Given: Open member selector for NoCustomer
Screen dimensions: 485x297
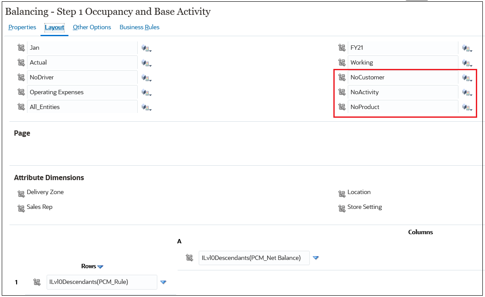Looking at the screenshot, I should pos(467,78).
